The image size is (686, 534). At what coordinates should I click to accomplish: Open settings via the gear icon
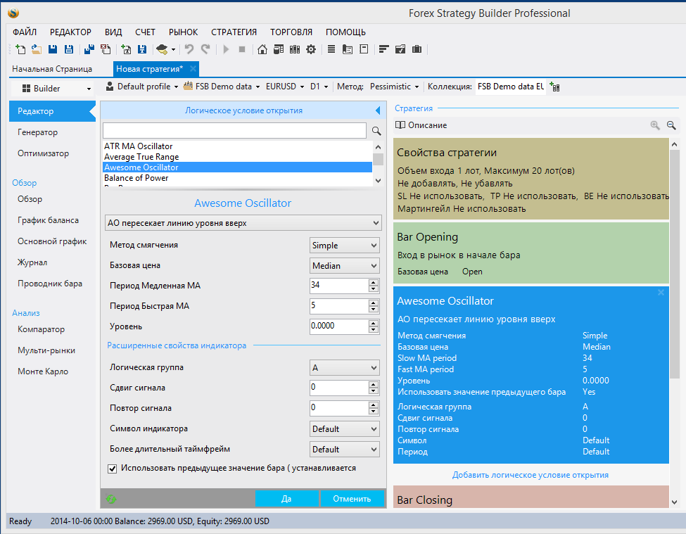(310, 49)
